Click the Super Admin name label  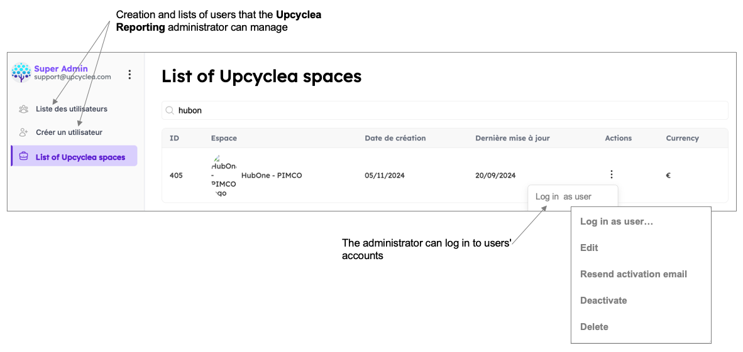[x=60, y=68]
